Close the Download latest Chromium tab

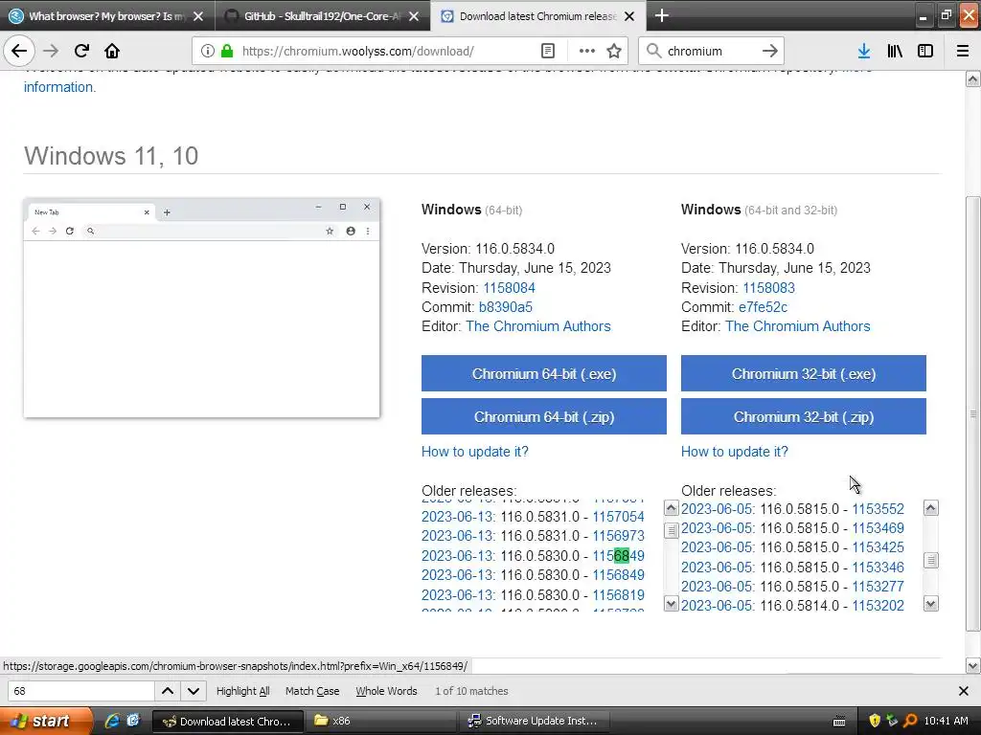pyautogui.click(x=629, y=16)
